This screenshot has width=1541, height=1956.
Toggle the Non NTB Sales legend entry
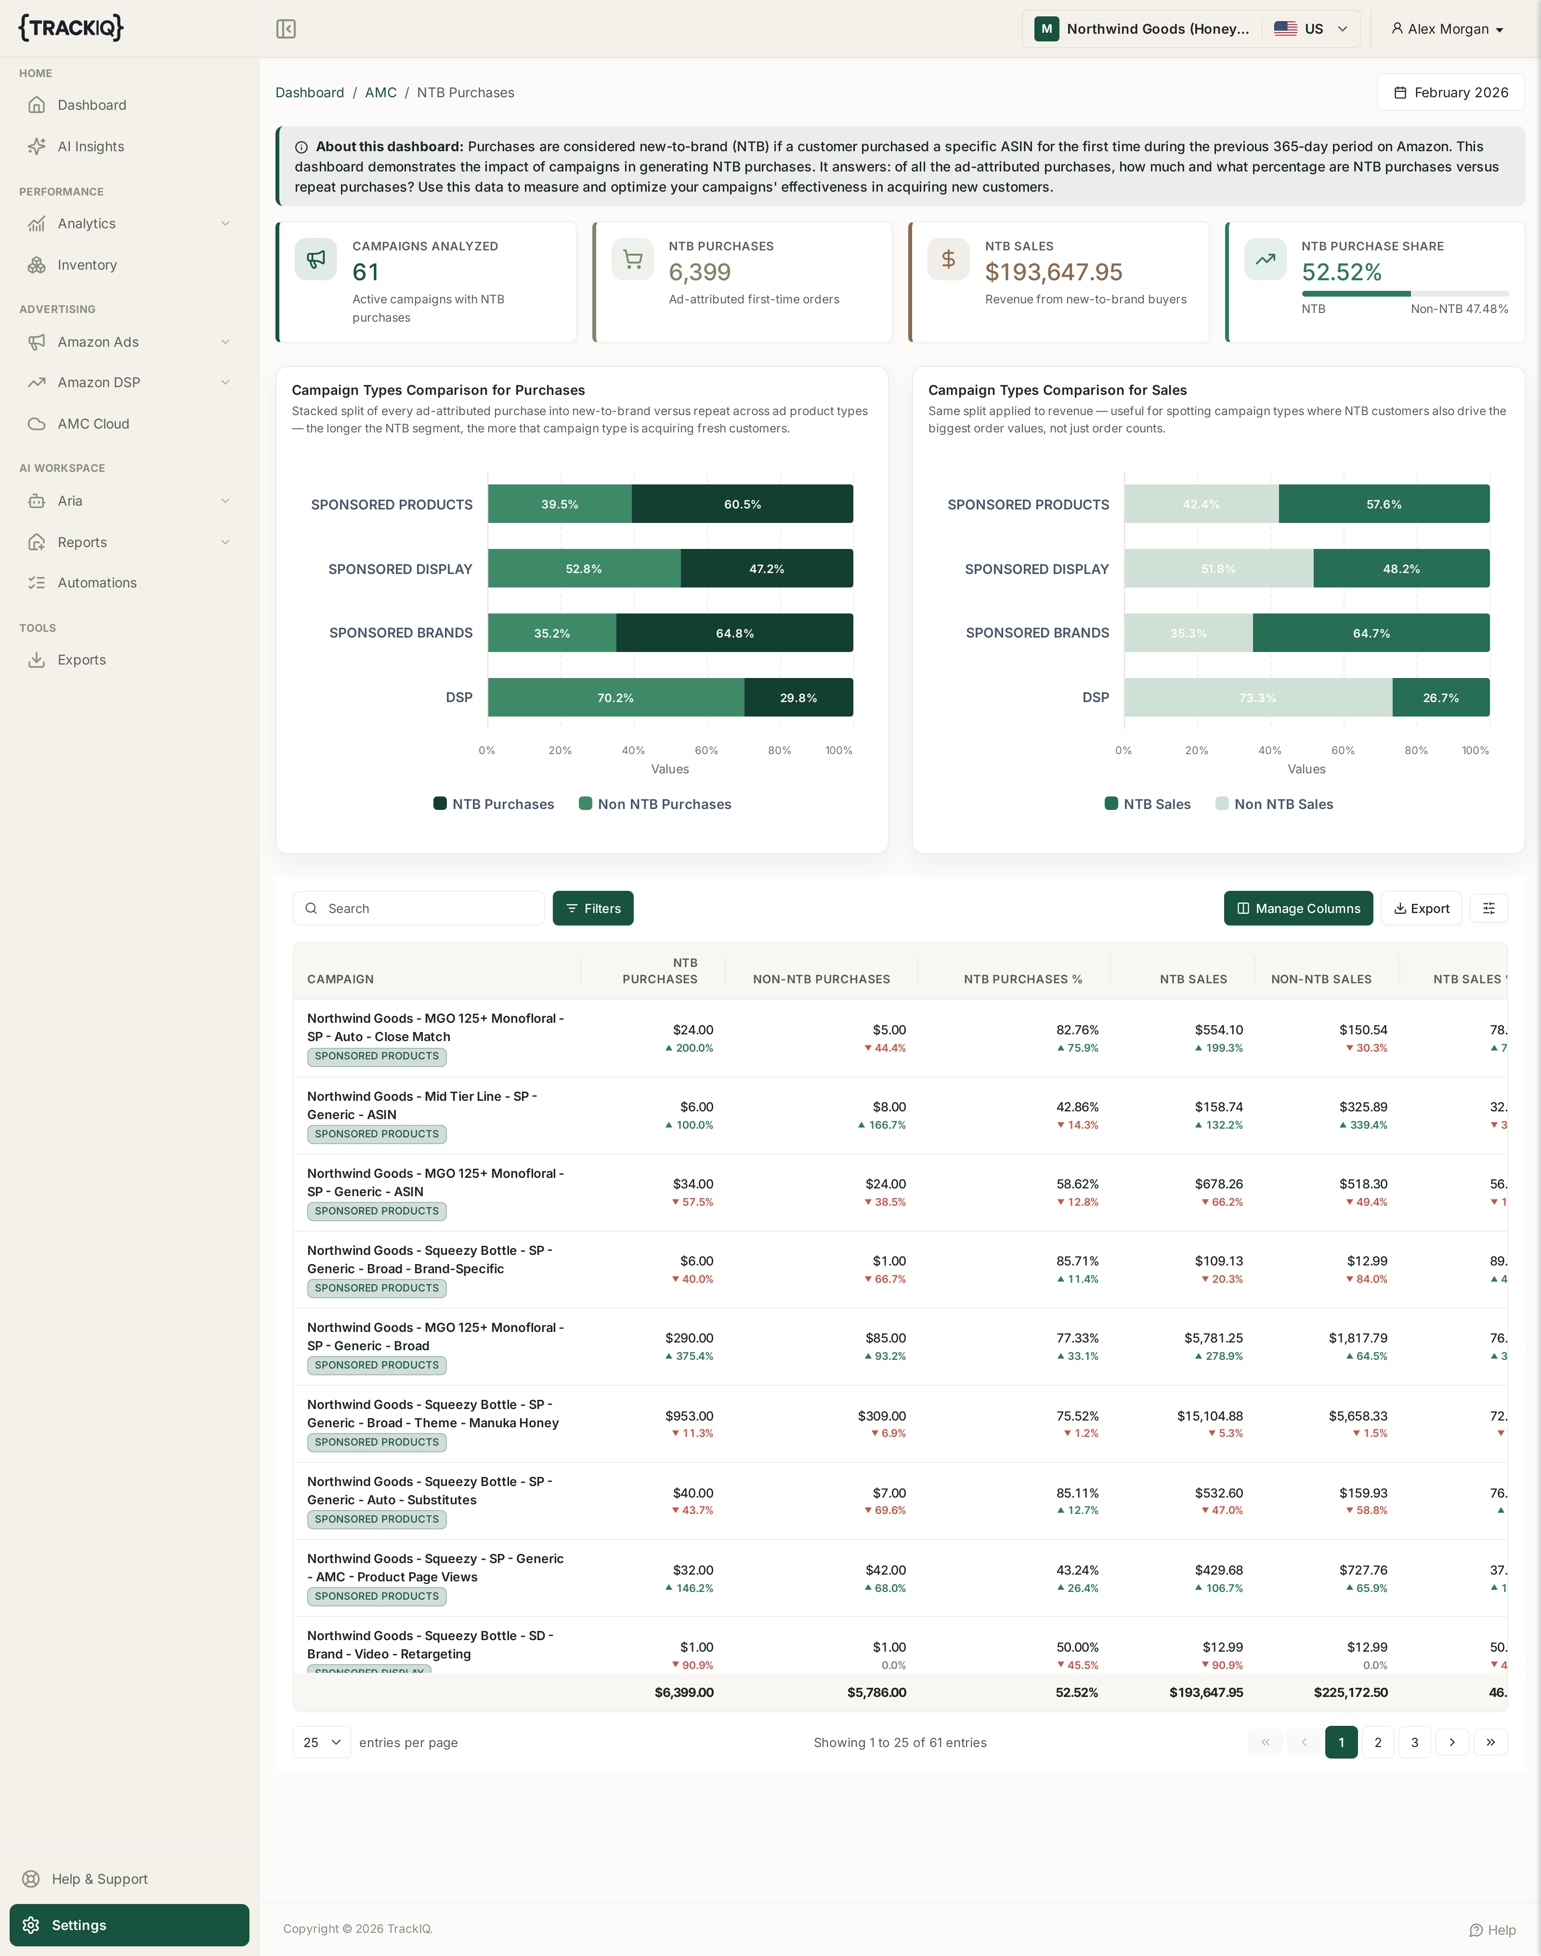click(1274, 804)
